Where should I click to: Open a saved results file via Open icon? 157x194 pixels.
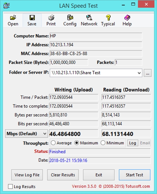tap(13, 20)
